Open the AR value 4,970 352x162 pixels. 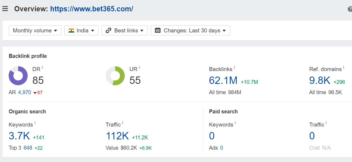[24, 93]
